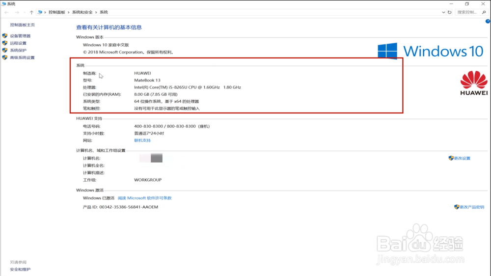Click the computer icon in address bar
The height and width of the screenshot is (276, 491).
[x=40, y=12]
